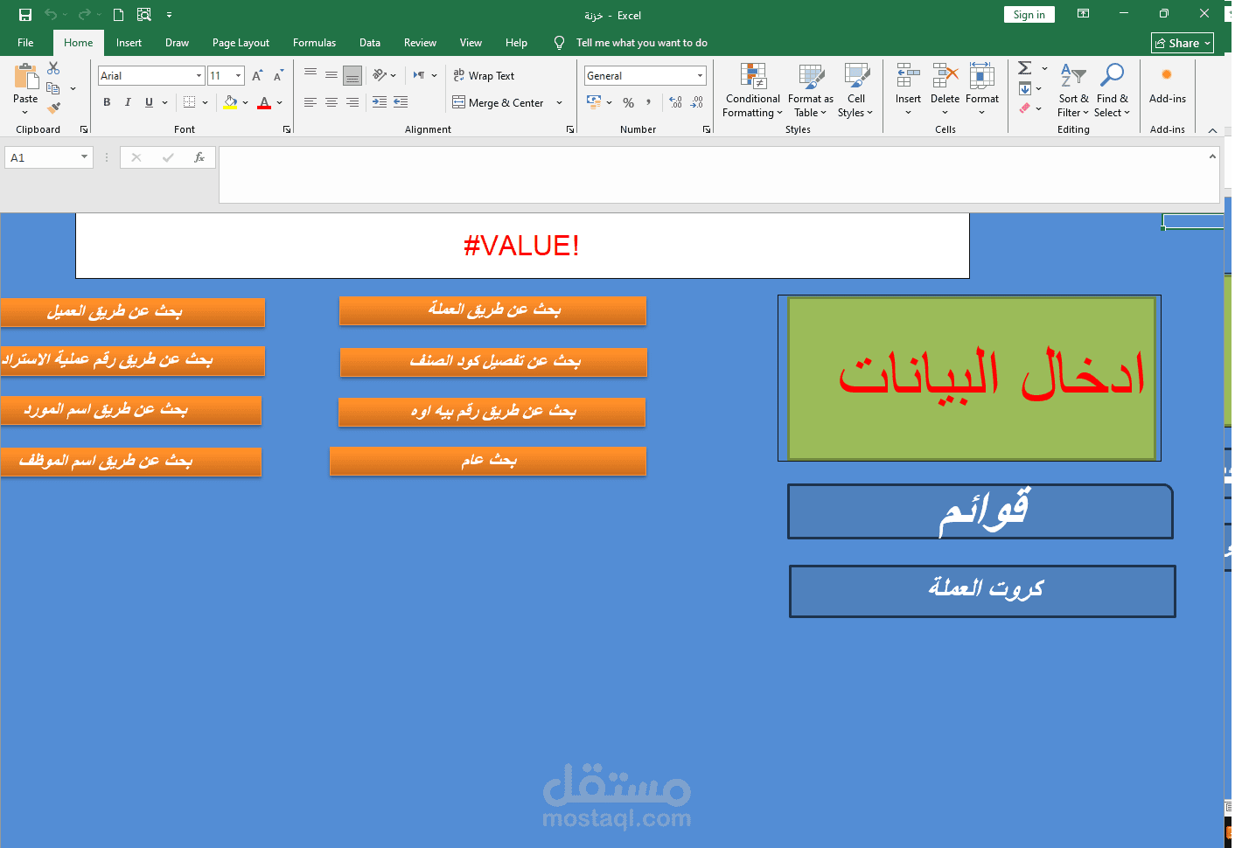Click Decrease Decimal icon
This screenshot has width=1235, height=848.
pos(697,102)
